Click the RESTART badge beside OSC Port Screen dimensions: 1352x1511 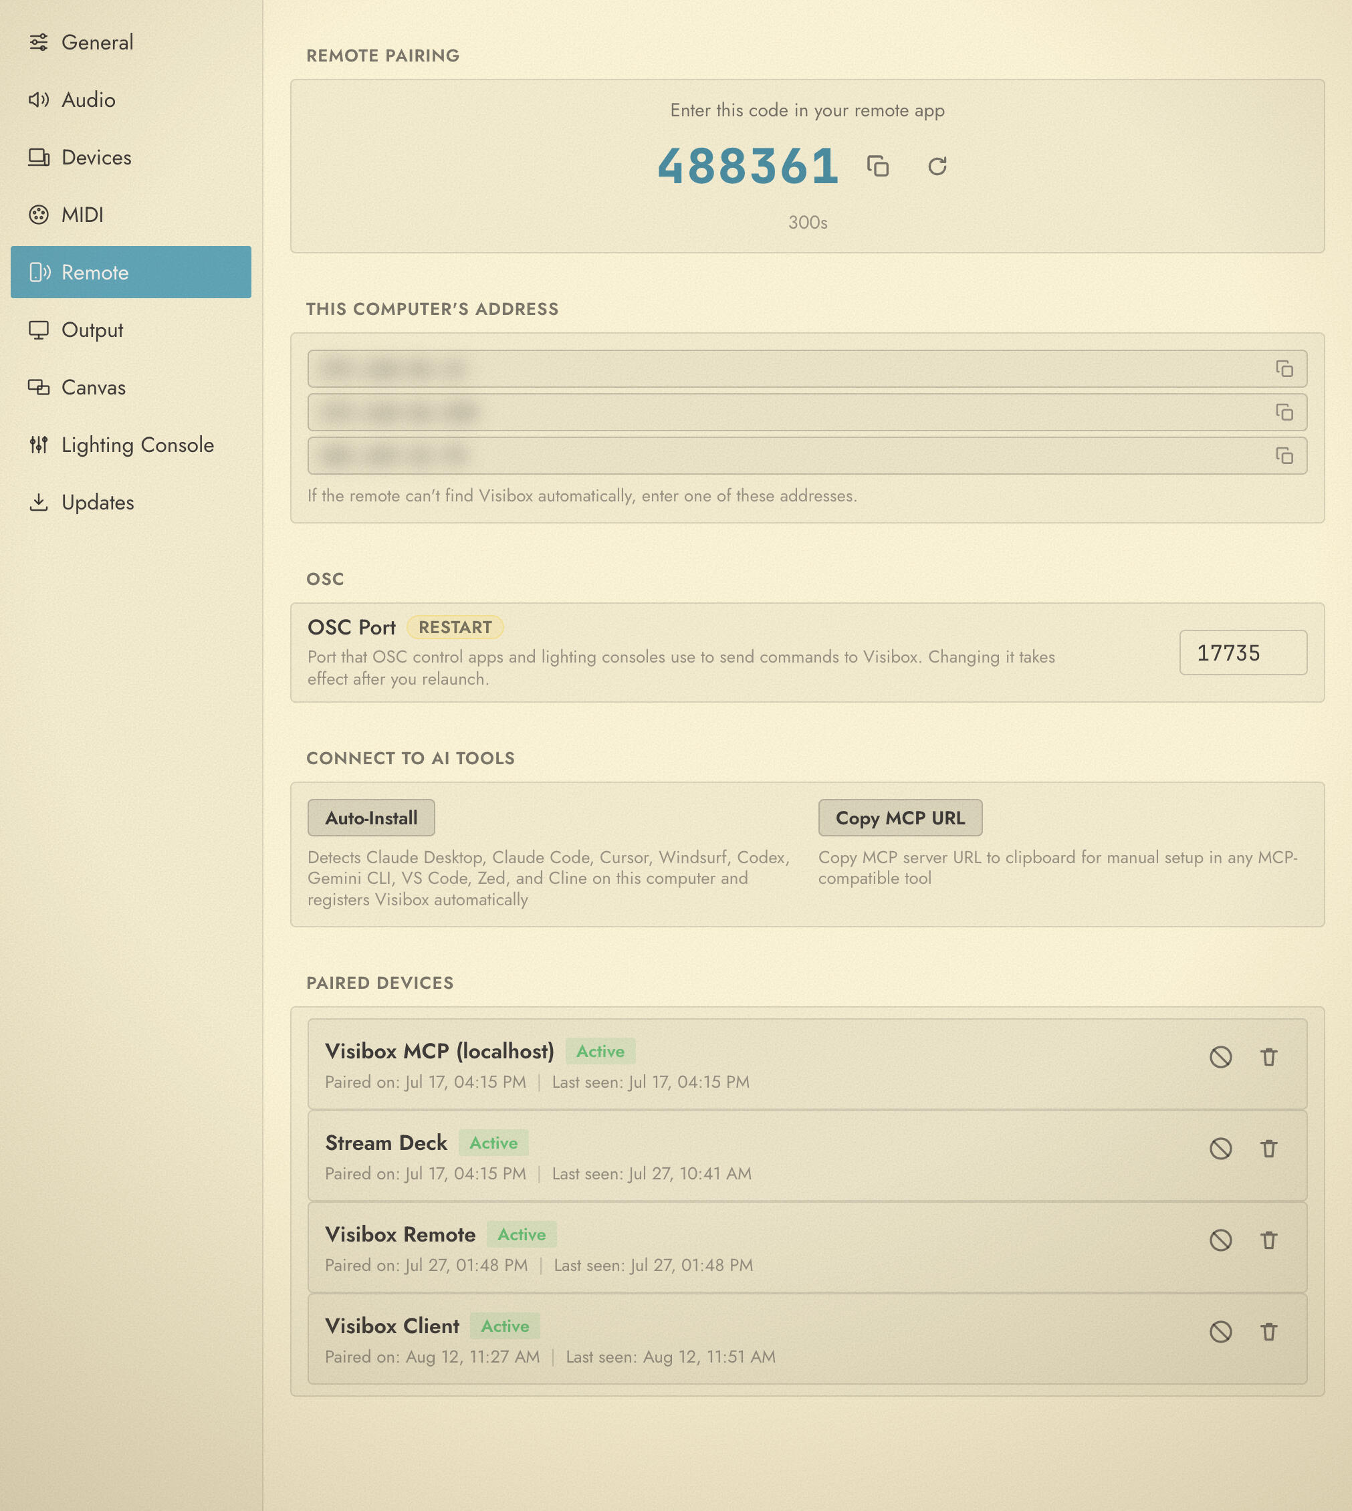click(x=455, y=628)
